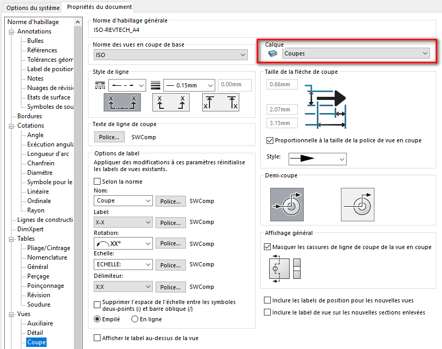Select the 'En ligne' radio button
This screenshot has width=442, height=349.
[x=135, y=319]
